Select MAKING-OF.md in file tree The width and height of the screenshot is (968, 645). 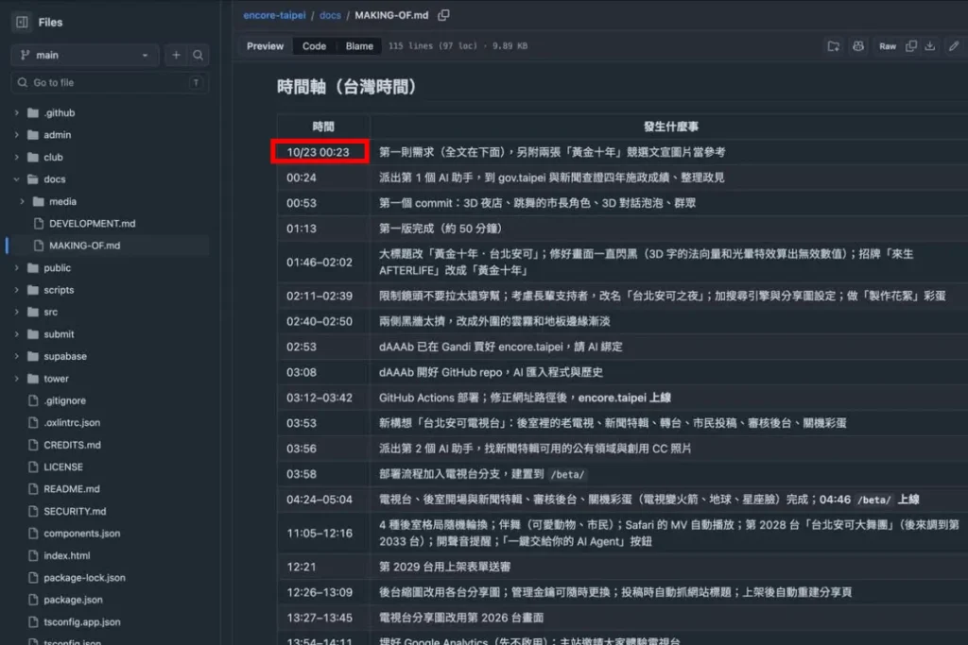pos(84,246)
